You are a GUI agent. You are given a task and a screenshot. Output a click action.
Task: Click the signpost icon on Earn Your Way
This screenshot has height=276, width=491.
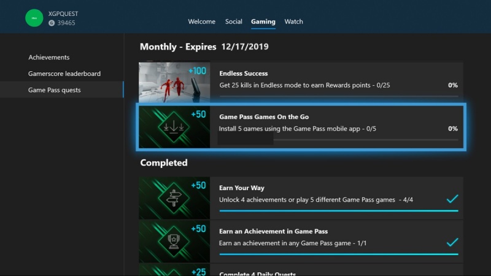(x=174, y=198)
